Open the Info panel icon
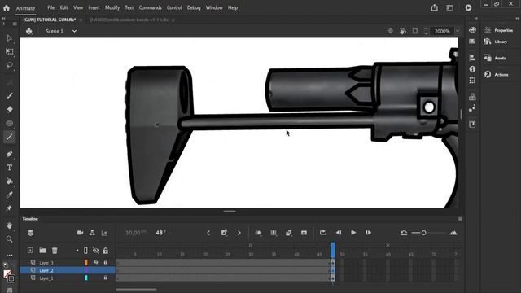521x293 pixels. pyautogui.click(x=472, y=69)
